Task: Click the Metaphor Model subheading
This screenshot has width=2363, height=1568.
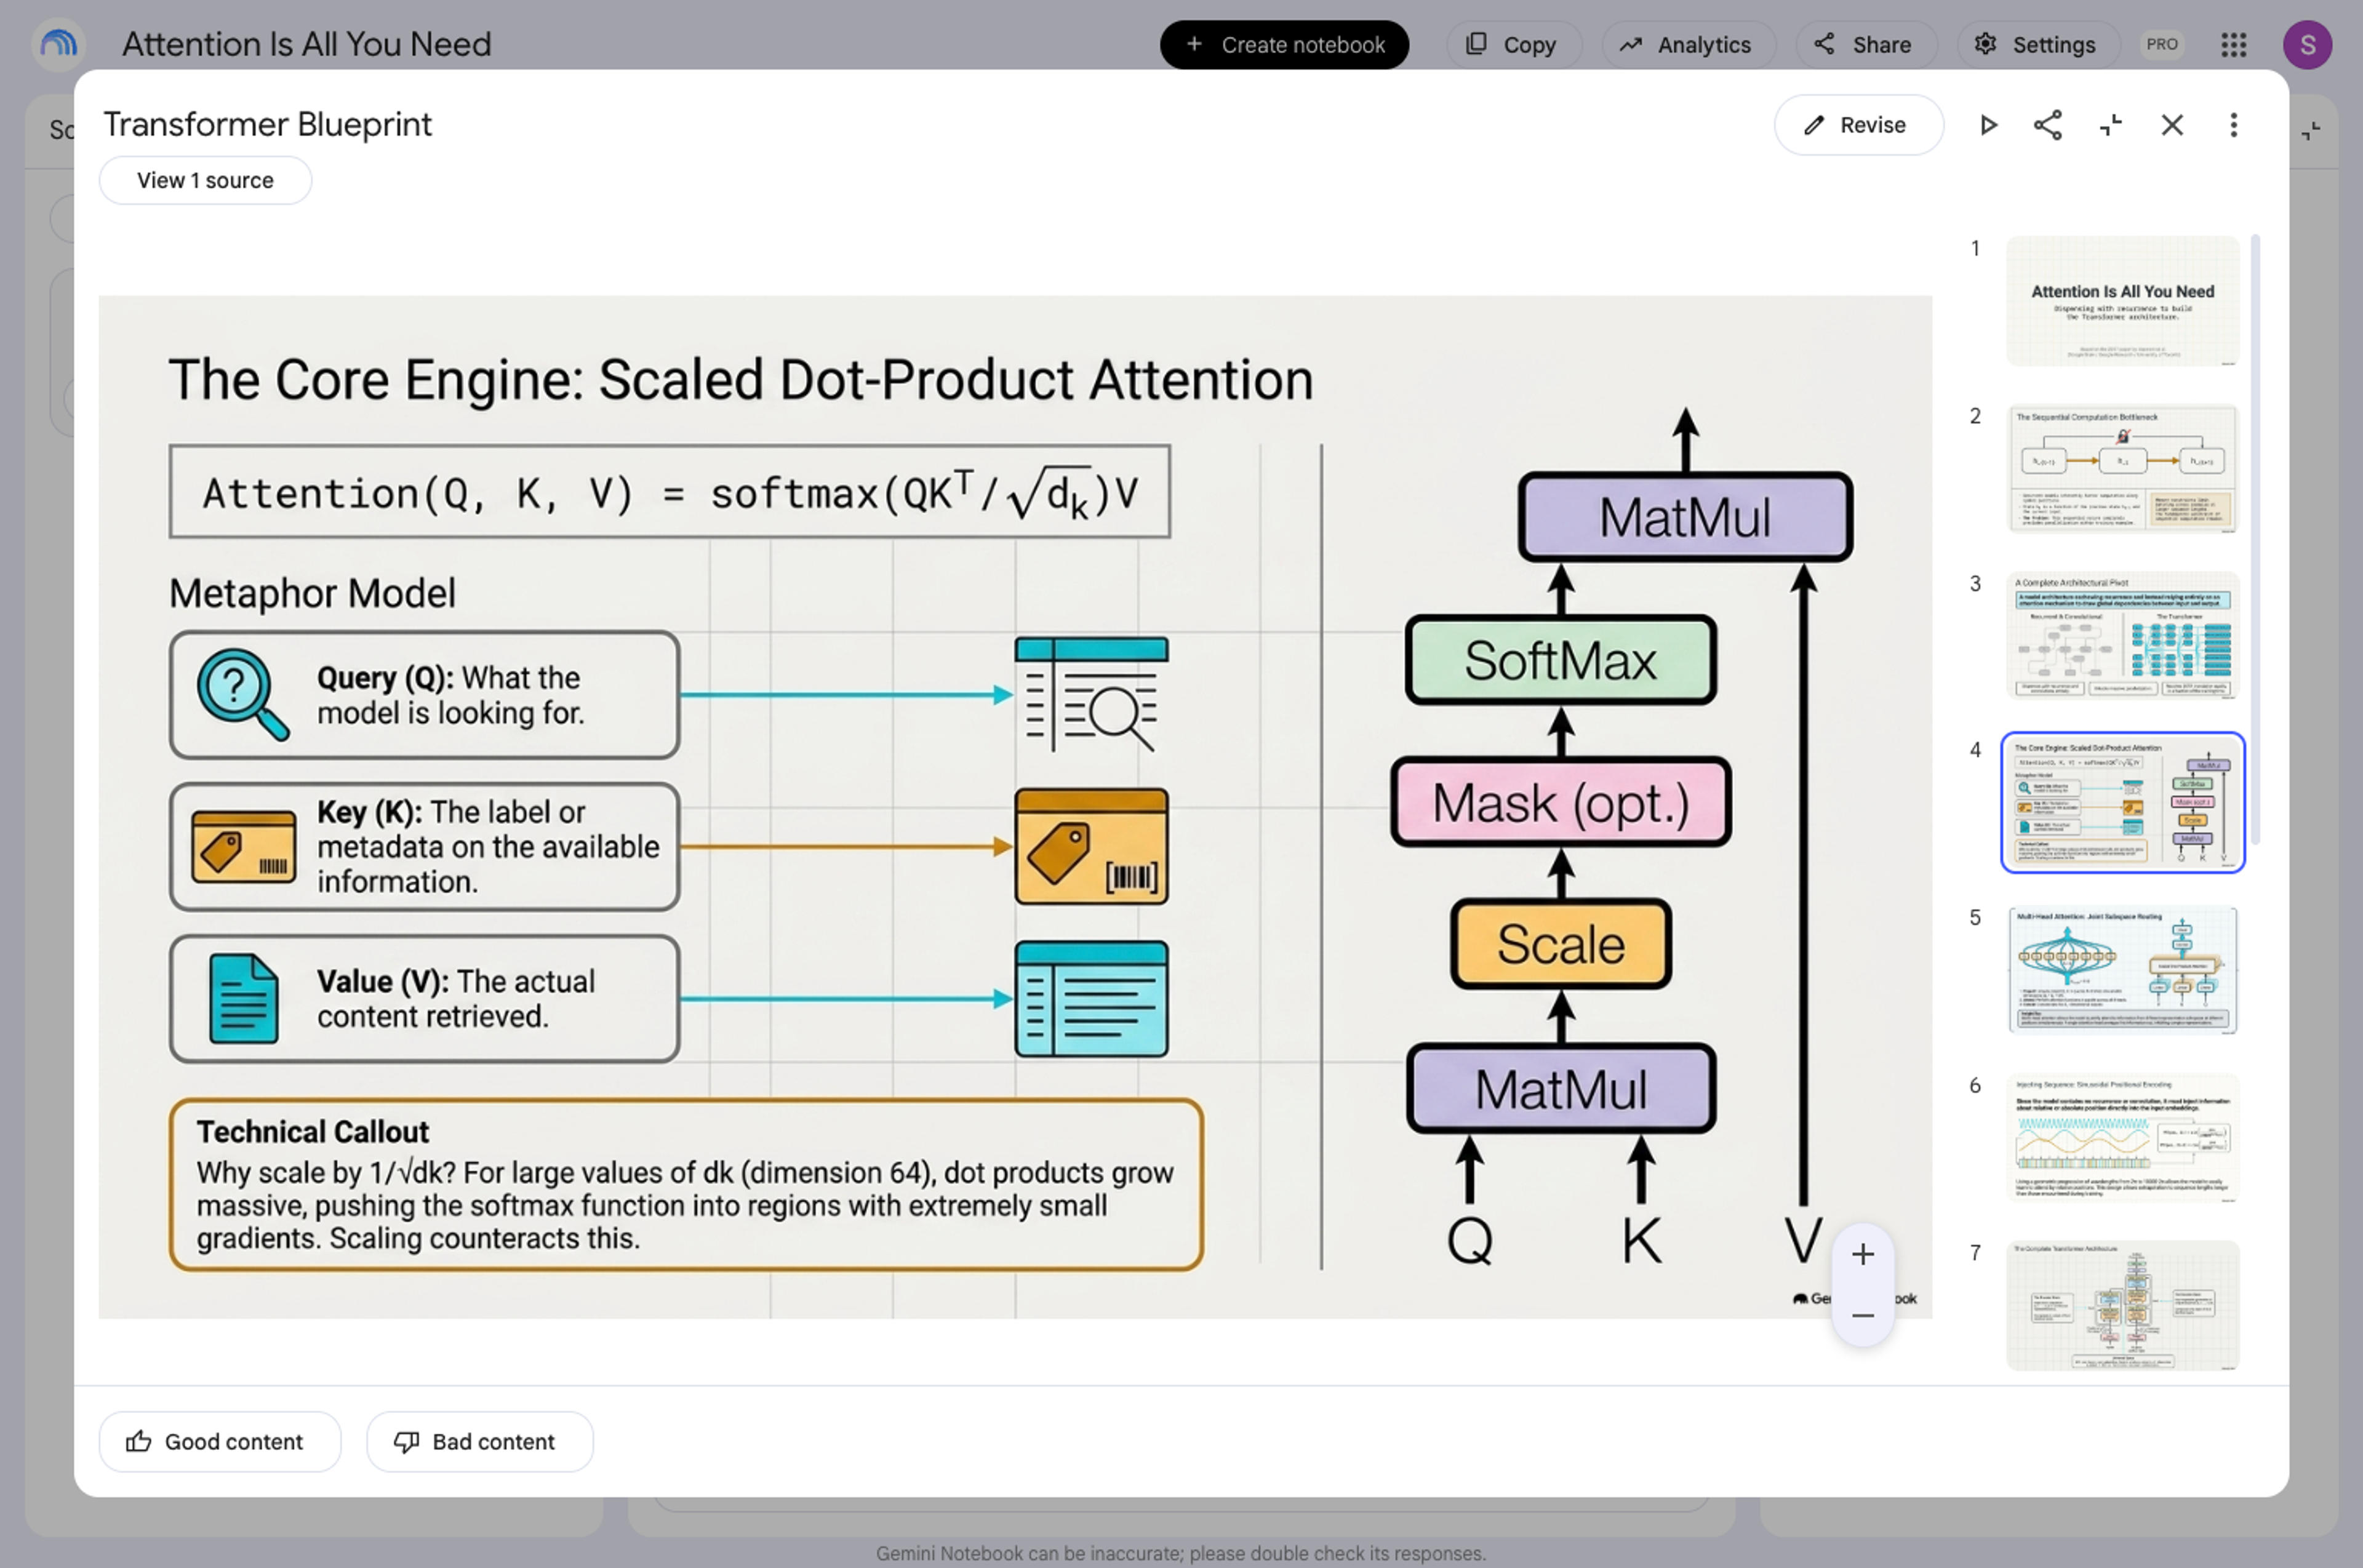Action: (x=312, y=593)
